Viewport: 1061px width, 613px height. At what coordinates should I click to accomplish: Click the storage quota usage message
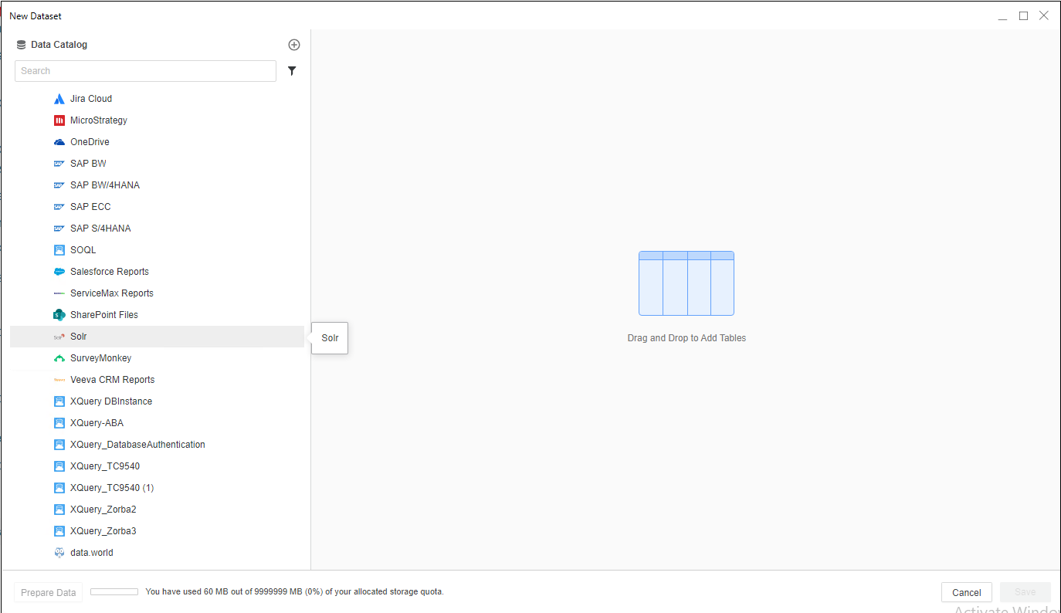click(x=294, y=592)
